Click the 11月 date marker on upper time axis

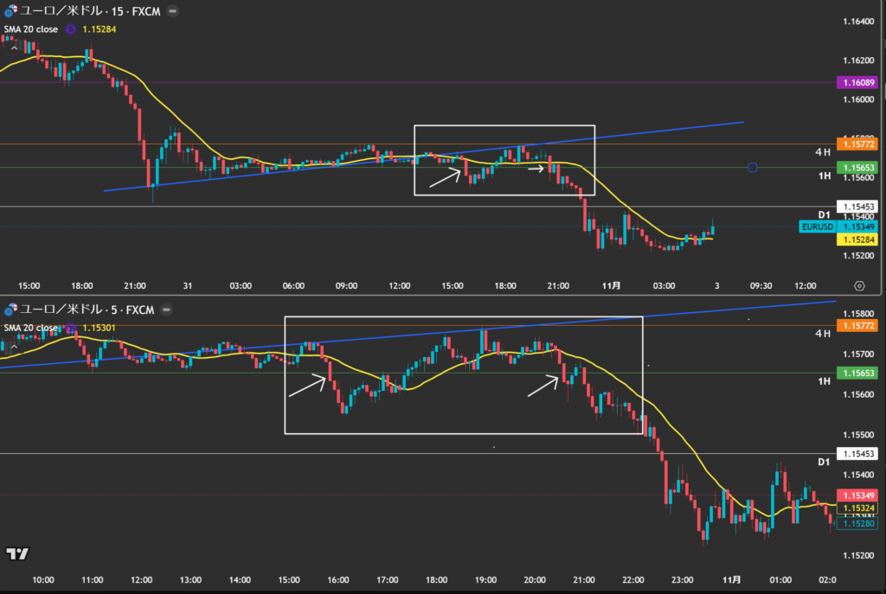[x=611, y=285]
